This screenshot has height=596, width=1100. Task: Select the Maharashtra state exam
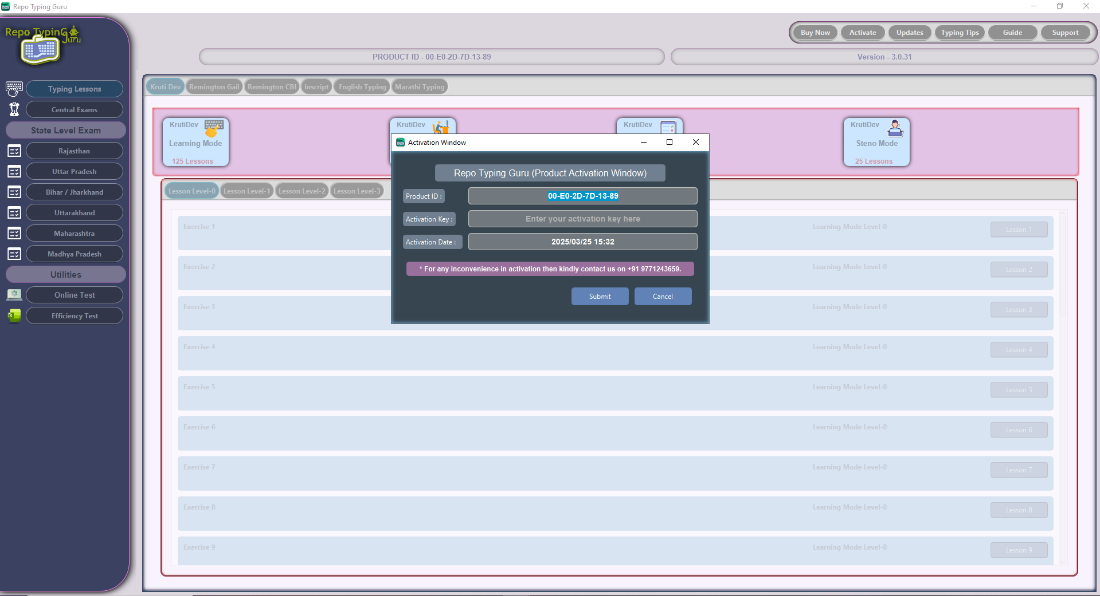pos(75,233)
